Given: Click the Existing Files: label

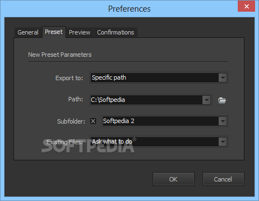Looking at the screenshot, I should [x=64, y=142].
